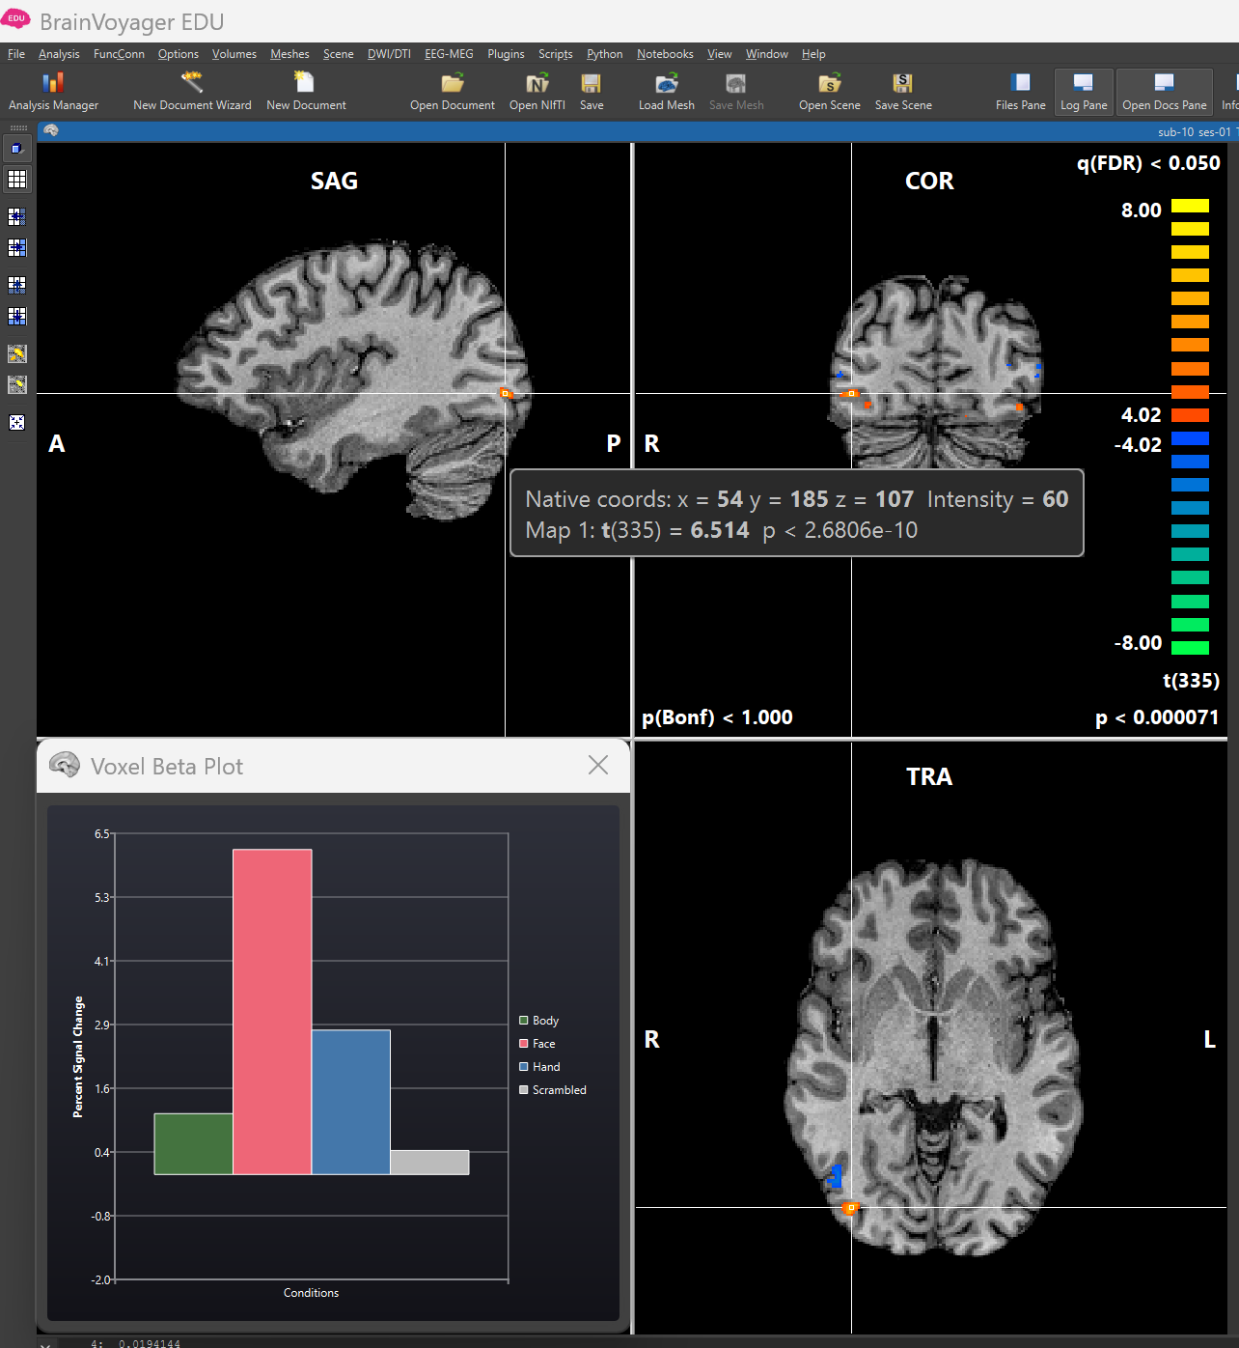
Task: Open the Help menu
Action: click(x=813, y=54)
